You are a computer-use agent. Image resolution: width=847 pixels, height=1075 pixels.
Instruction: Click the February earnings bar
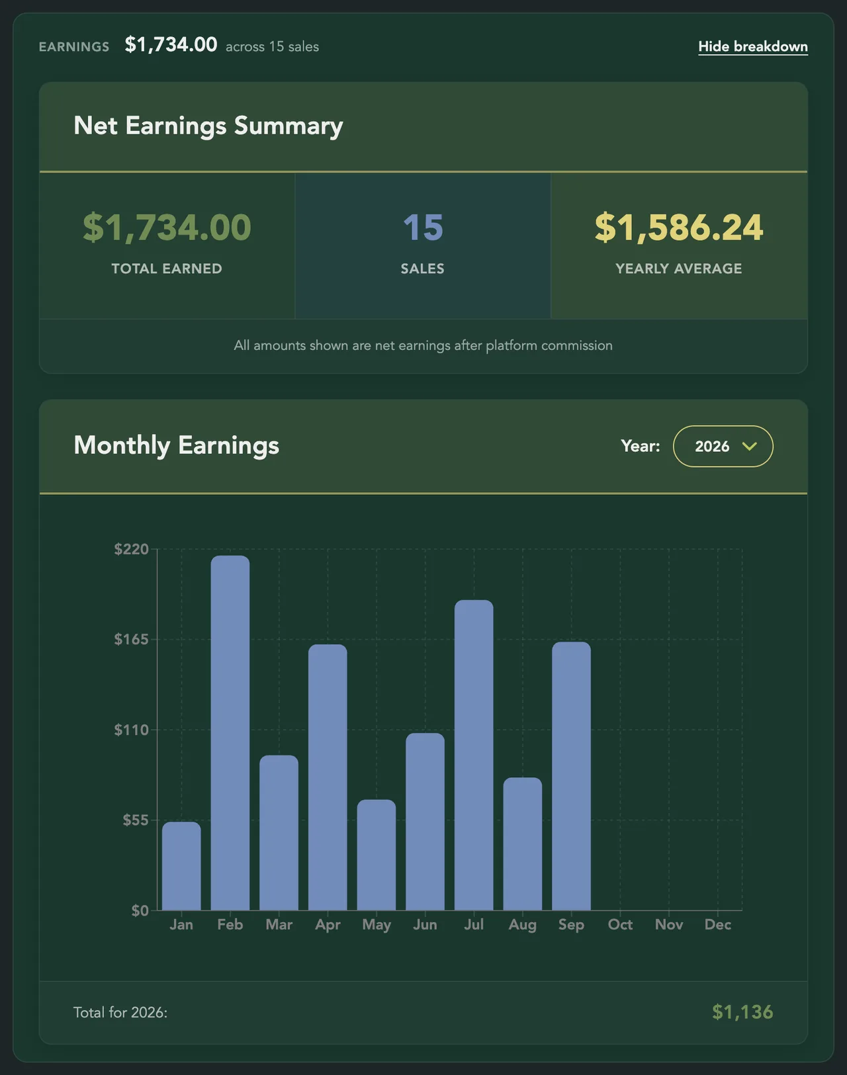click(x=230, y=733)
